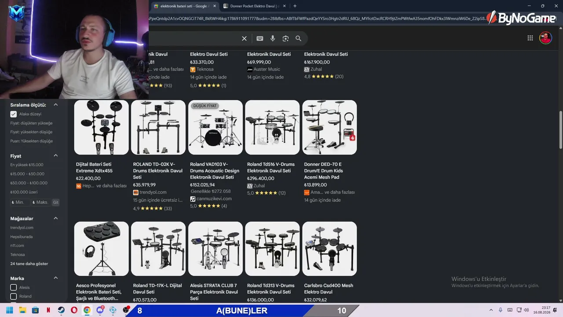Image resolution: width=563 pixels, height=317 pixels.
Task: Open the volume control in system tray
Action: point(527,310)
